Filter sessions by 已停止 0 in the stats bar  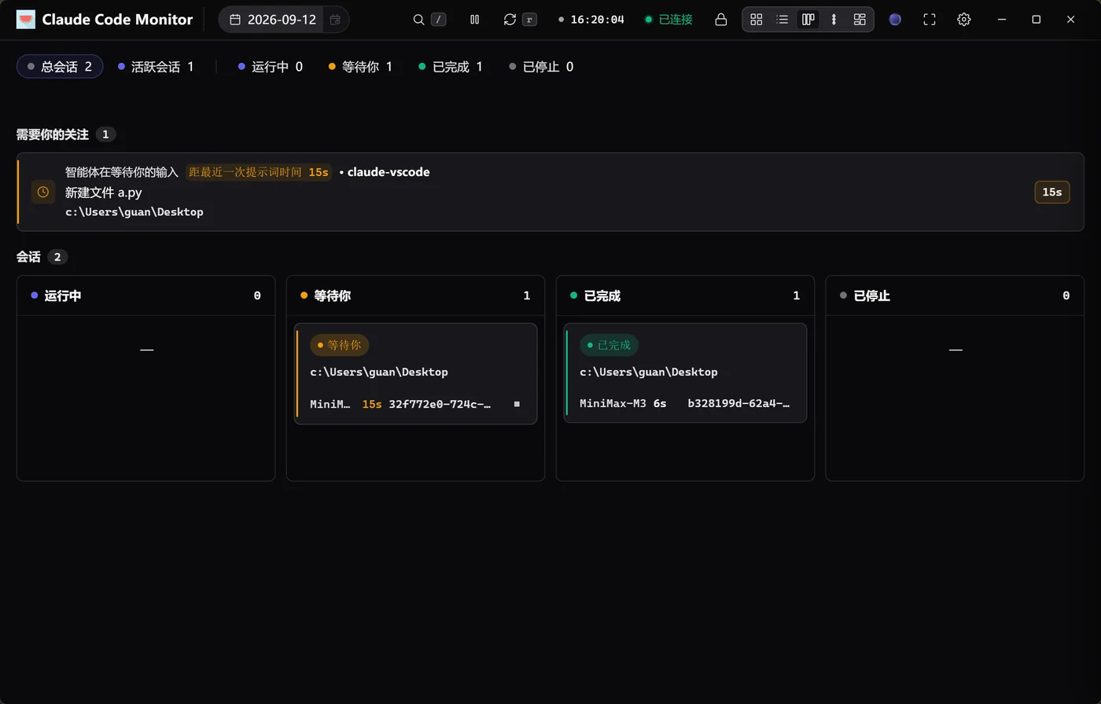tap(541, 67)
